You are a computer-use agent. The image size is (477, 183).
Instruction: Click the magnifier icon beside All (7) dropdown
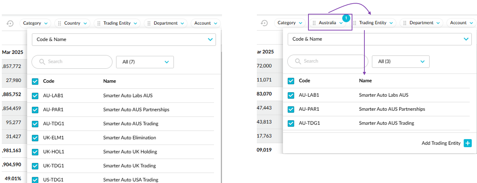42,62
